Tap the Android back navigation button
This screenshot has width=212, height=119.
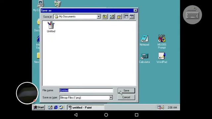coord(76,115)
